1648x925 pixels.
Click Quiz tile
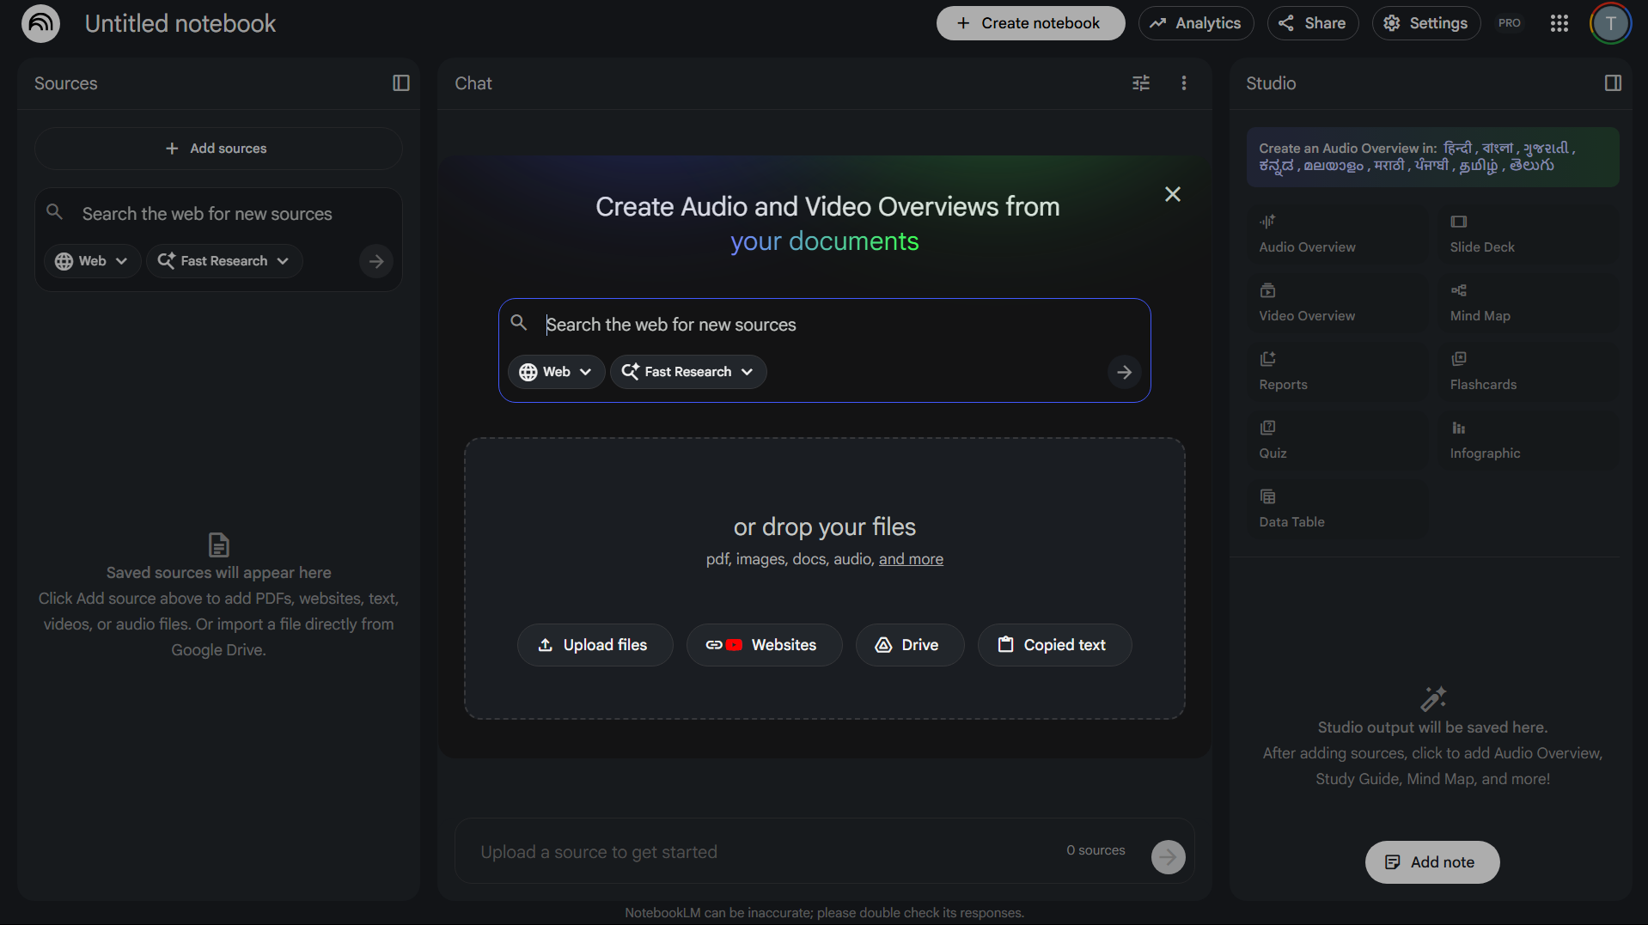click(x=1338, y=440)
